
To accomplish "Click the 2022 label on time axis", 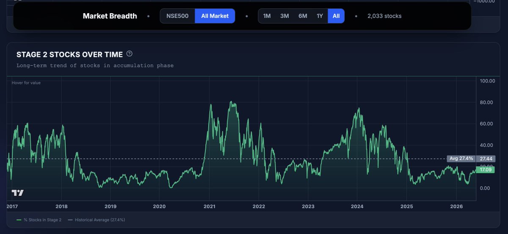I will coord(259,206).
